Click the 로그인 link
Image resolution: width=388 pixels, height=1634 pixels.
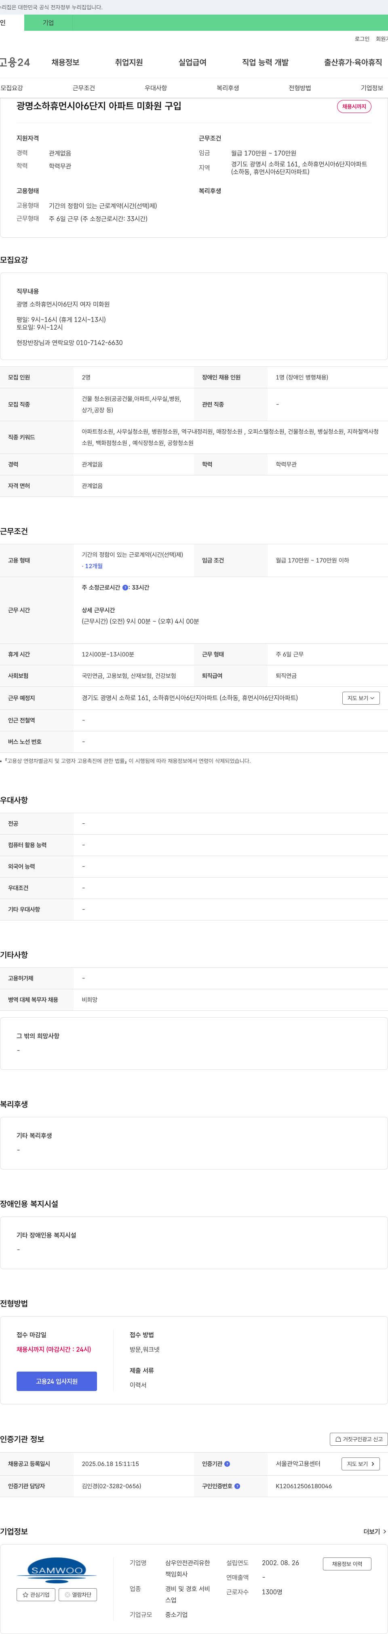click(361, 39)
